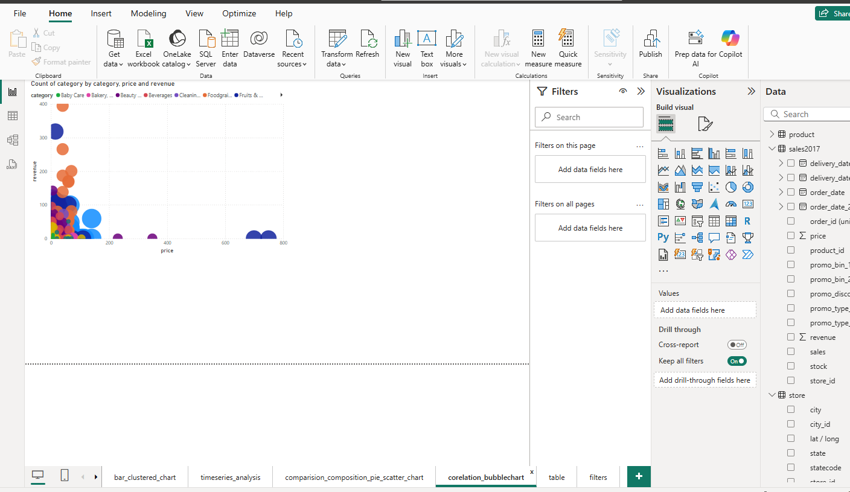The height and width of the screenshot is (492, 850).
Task: Click the Filters pane search field
Action: [589, 117]
